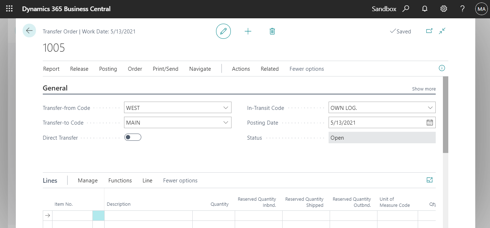Create a new record with the plus icon
This screenshot has width=490, height=228.
(248, 31)
